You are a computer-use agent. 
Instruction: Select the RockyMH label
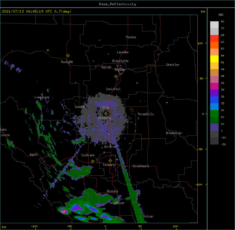click(67, 62)
